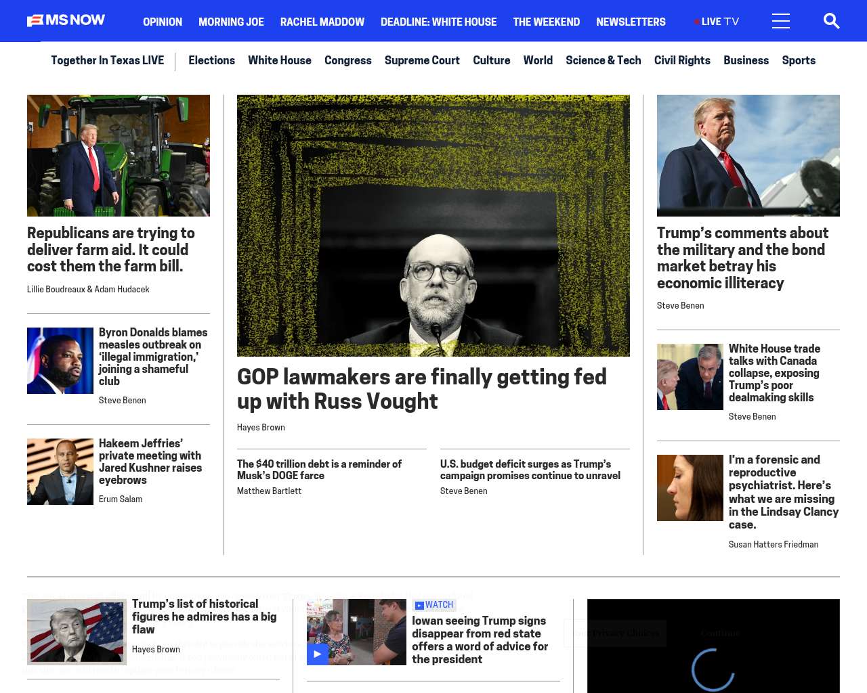Screen dimensions: 867x693
Task: Browse the Sports topic
Action: click(799, 60)
